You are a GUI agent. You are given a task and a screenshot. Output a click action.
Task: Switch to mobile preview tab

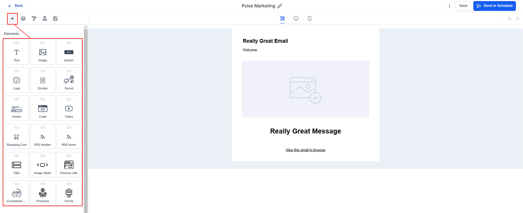pos(310,19)
